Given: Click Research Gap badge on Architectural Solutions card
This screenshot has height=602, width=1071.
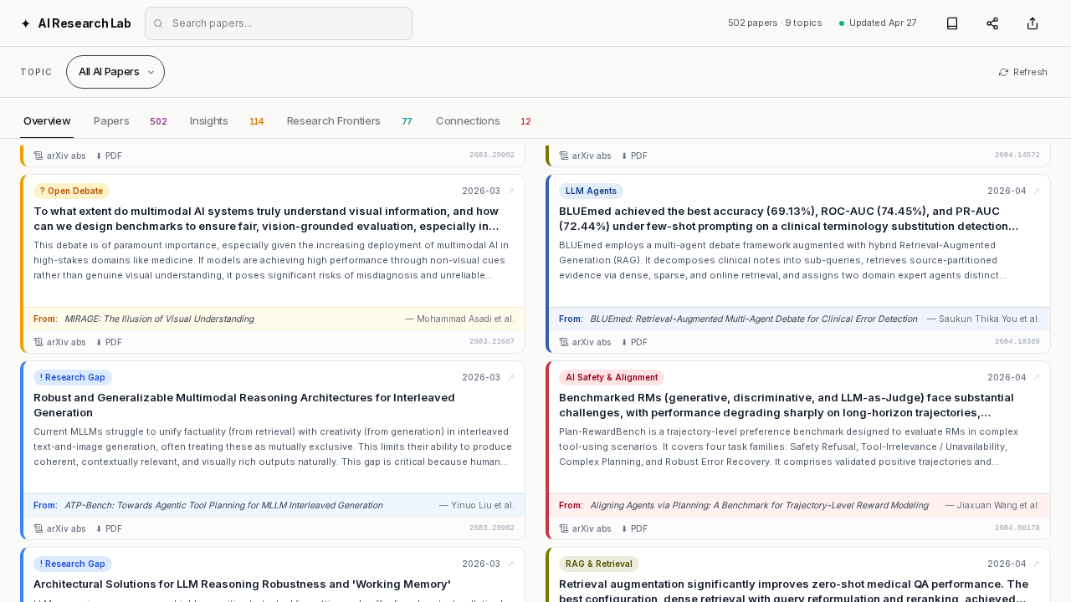Looking at the screenshot, I should click(73, 564).
